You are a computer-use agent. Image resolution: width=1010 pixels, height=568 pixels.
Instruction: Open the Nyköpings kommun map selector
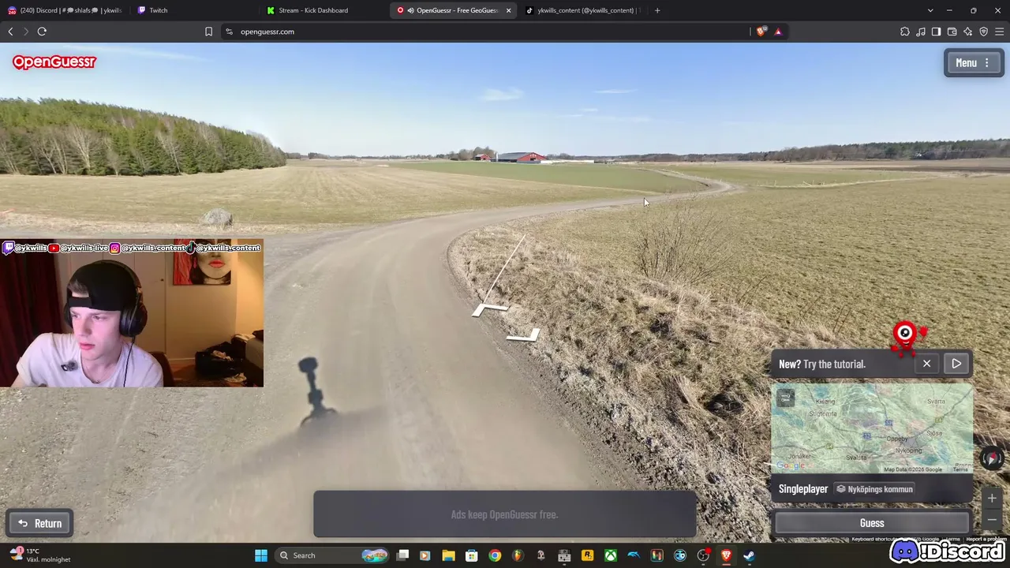874,489
